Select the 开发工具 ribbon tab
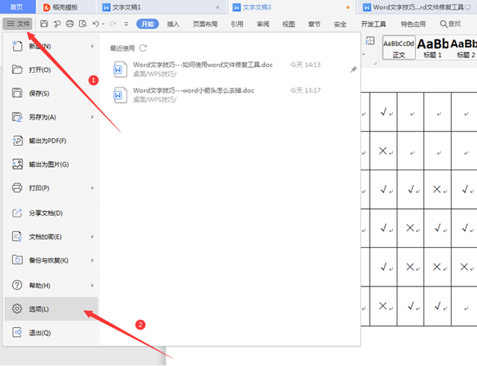Image resolution: width=477 pixels, height=366 pixels. point(373,24)
